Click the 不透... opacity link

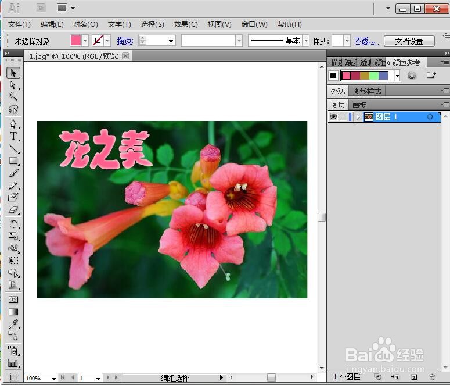coord(366,41)
